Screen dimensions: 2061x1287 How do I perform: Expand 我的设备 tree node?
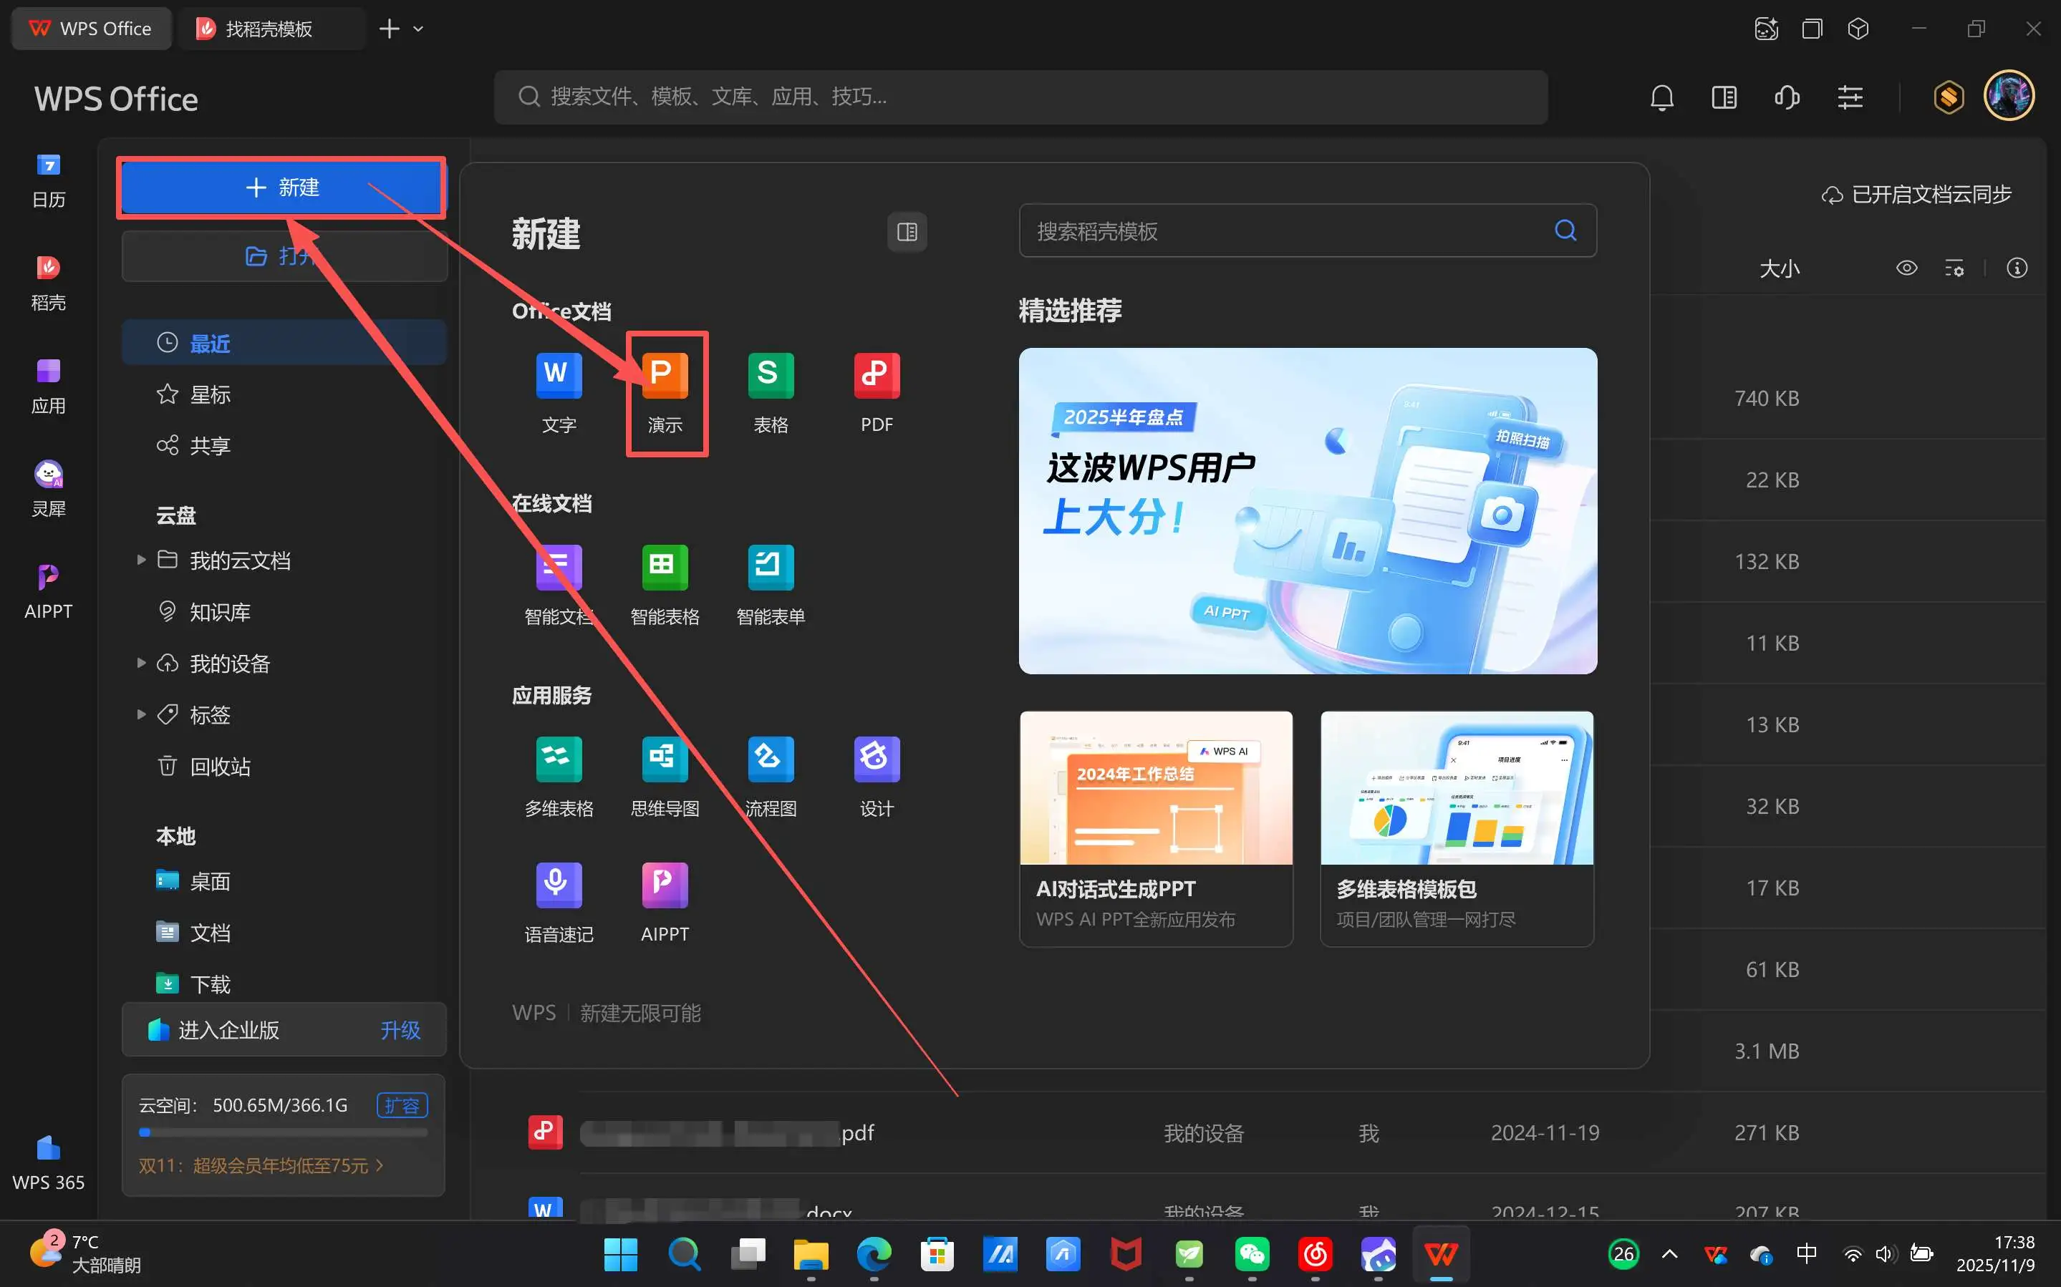[x=141, y=663]
